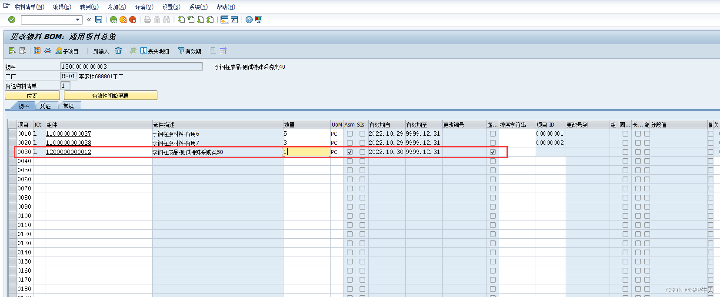This screenshot has height=297, width=720.
Task: Open the 帮助(H) menu
Action: click(x=226, y=7)
